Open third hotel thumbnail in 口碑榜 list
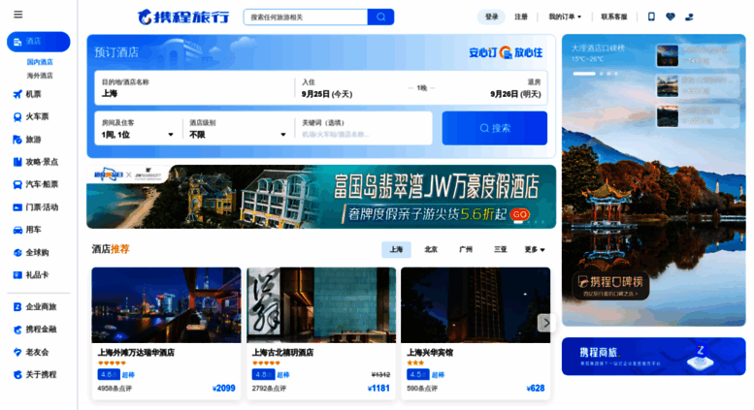This screenshot has height=410, width=754. click(668, 116)
